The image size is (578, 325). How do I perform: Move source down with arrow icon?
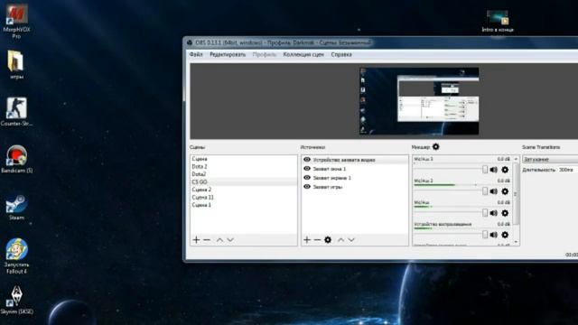point(351,240)
